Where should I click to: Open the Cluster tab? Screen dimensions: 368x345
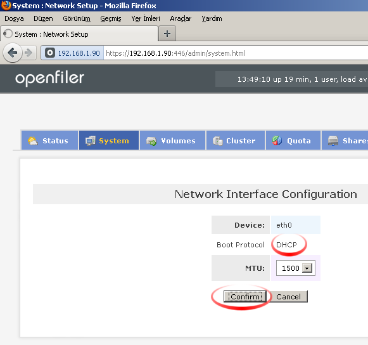coord(236,141)
